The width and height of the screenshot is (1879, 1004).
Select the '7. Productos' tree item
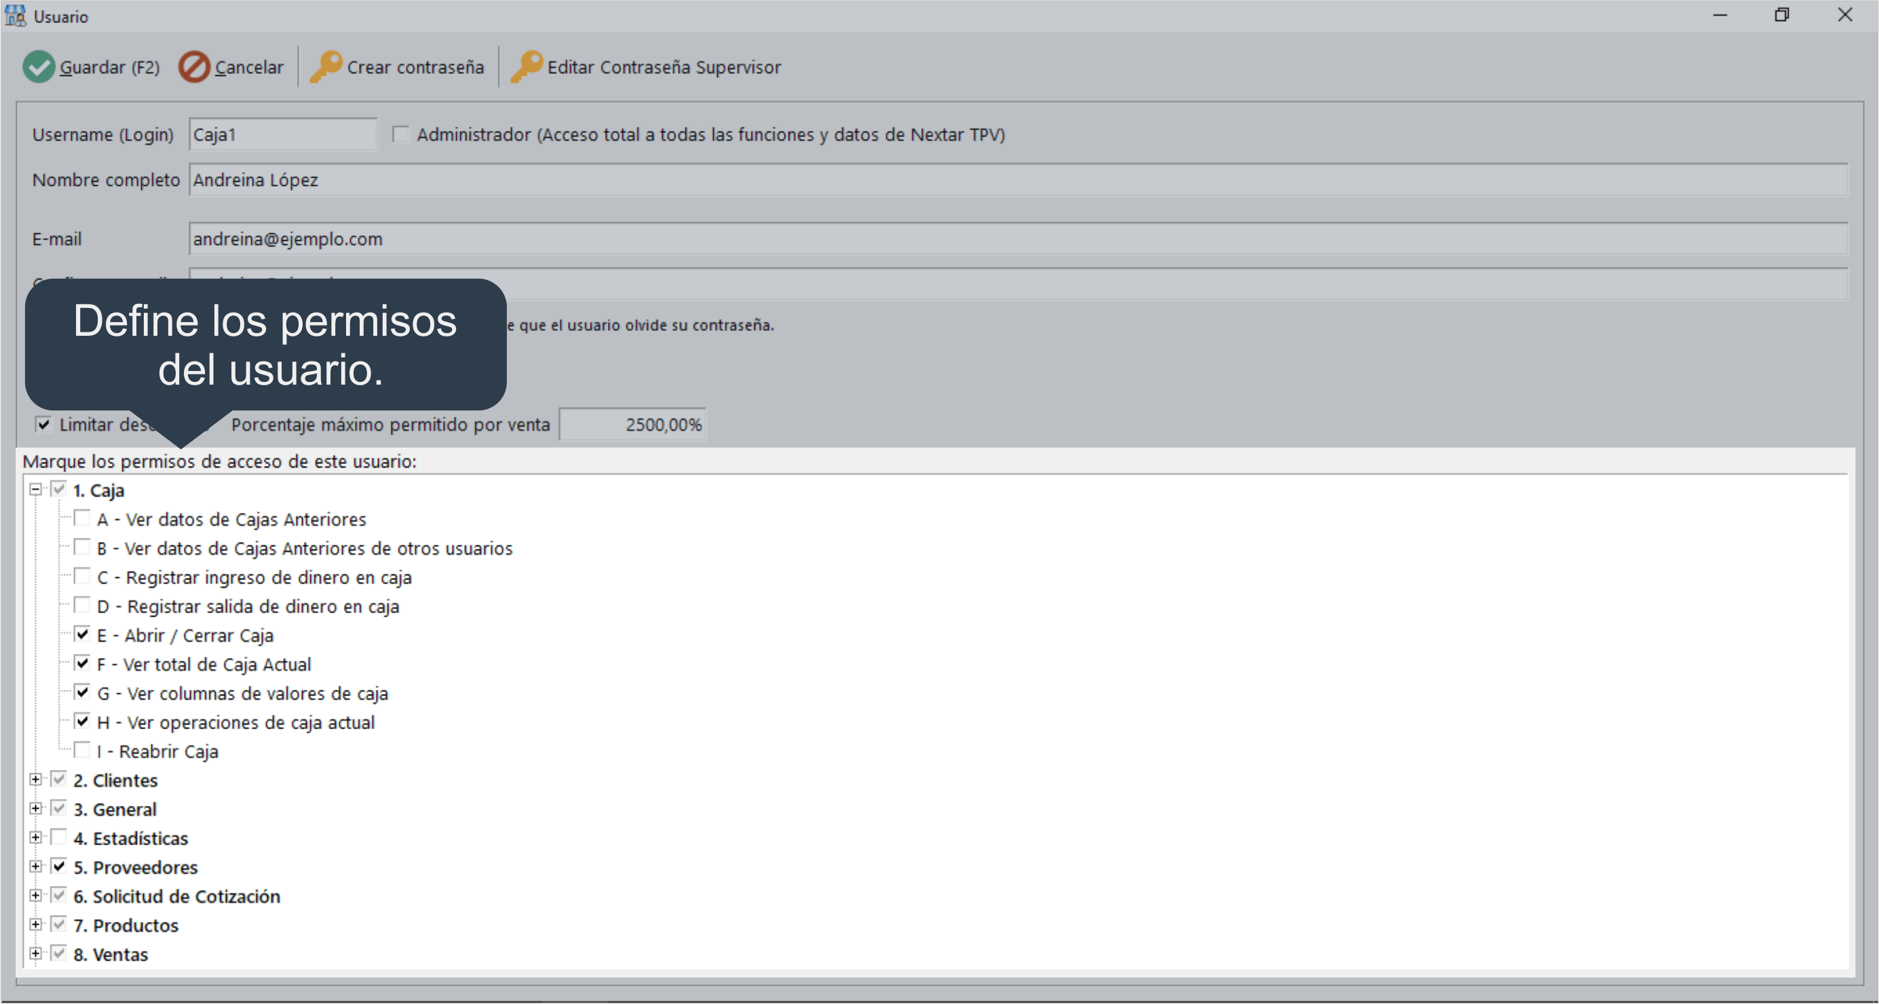point(135,925)
